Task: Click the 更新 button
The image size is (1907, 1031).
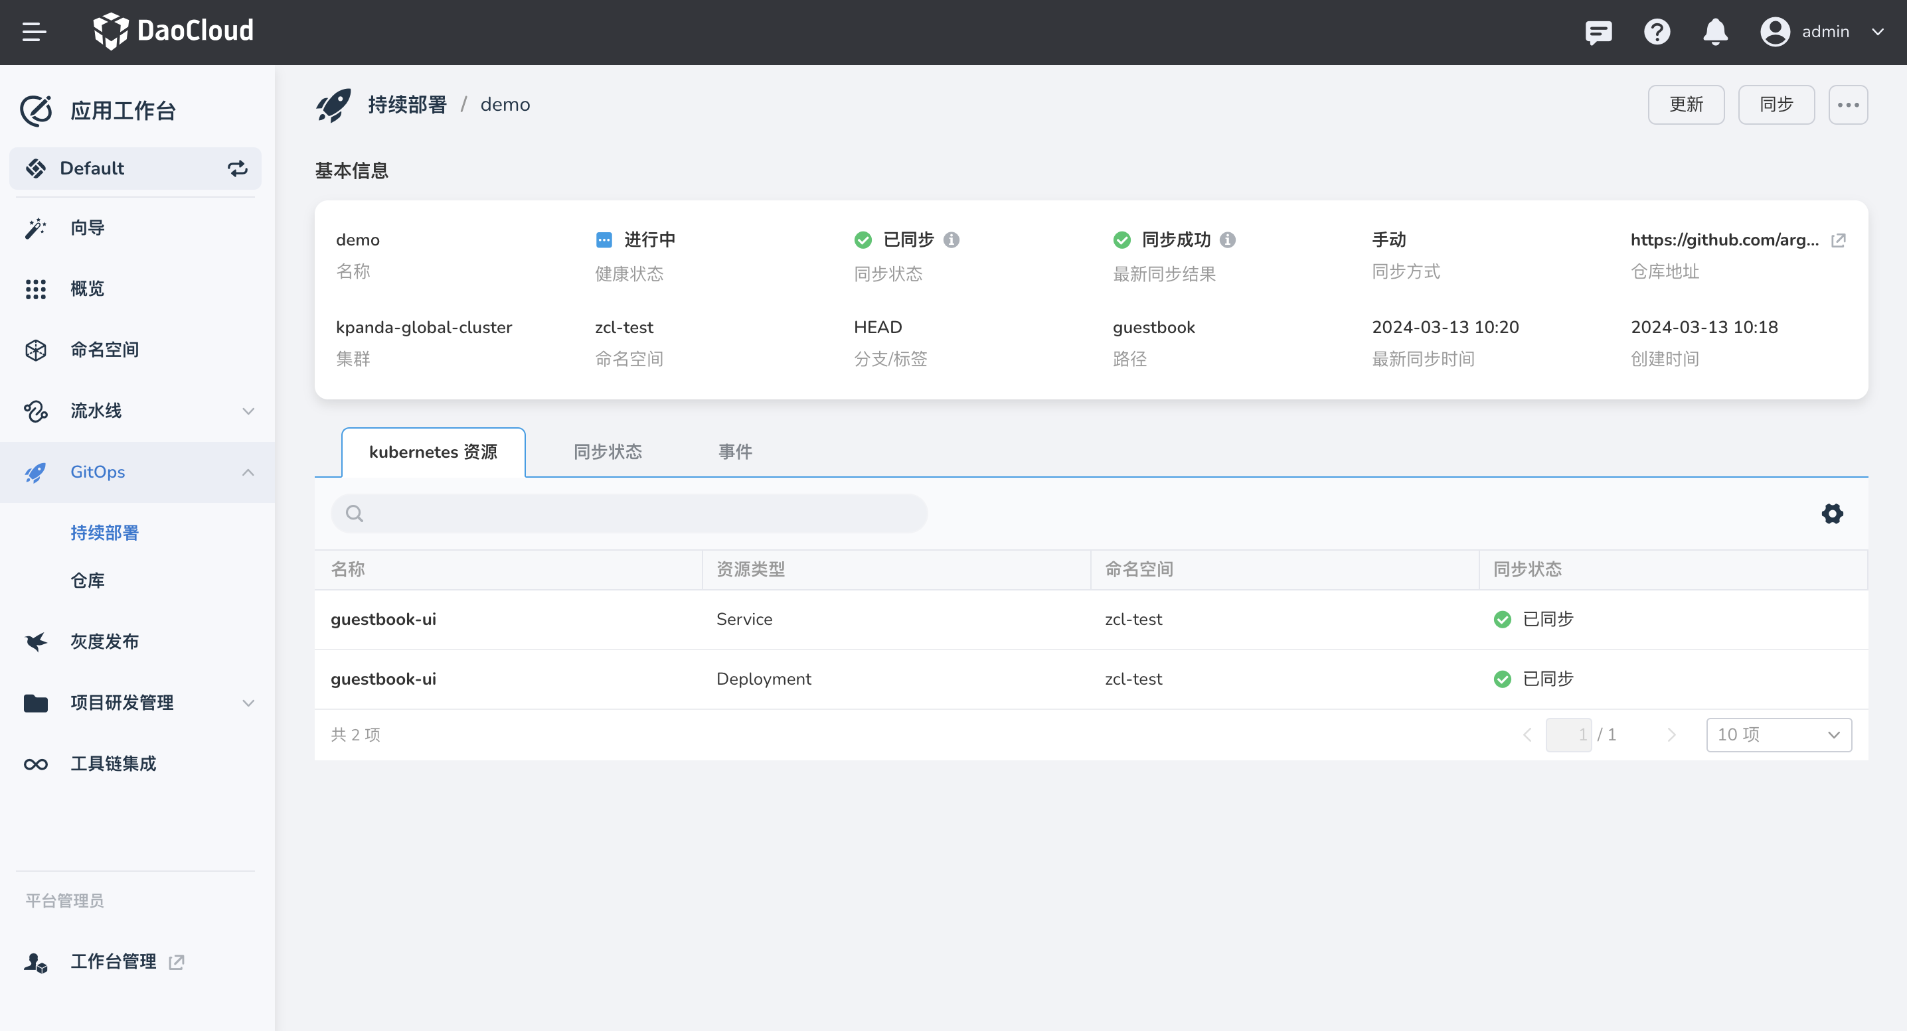Action: [x=1686, y=105]
